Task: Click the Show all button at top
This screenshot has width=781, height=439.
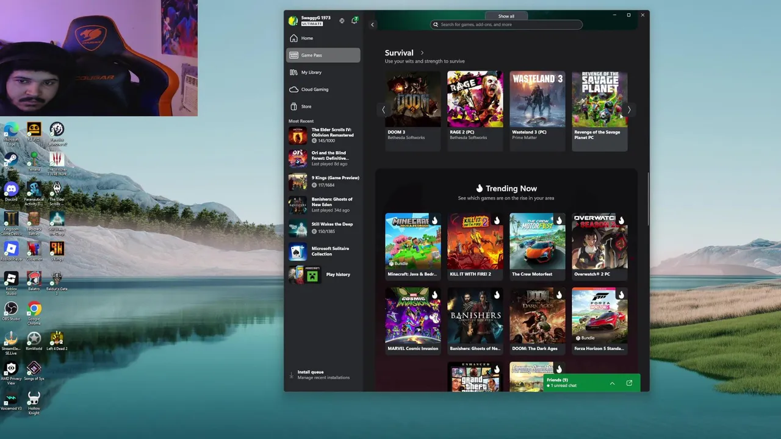Action: tap(506, 16)
